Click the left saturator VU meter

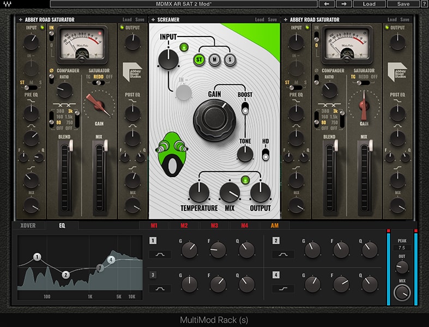(x=82, y=45)
